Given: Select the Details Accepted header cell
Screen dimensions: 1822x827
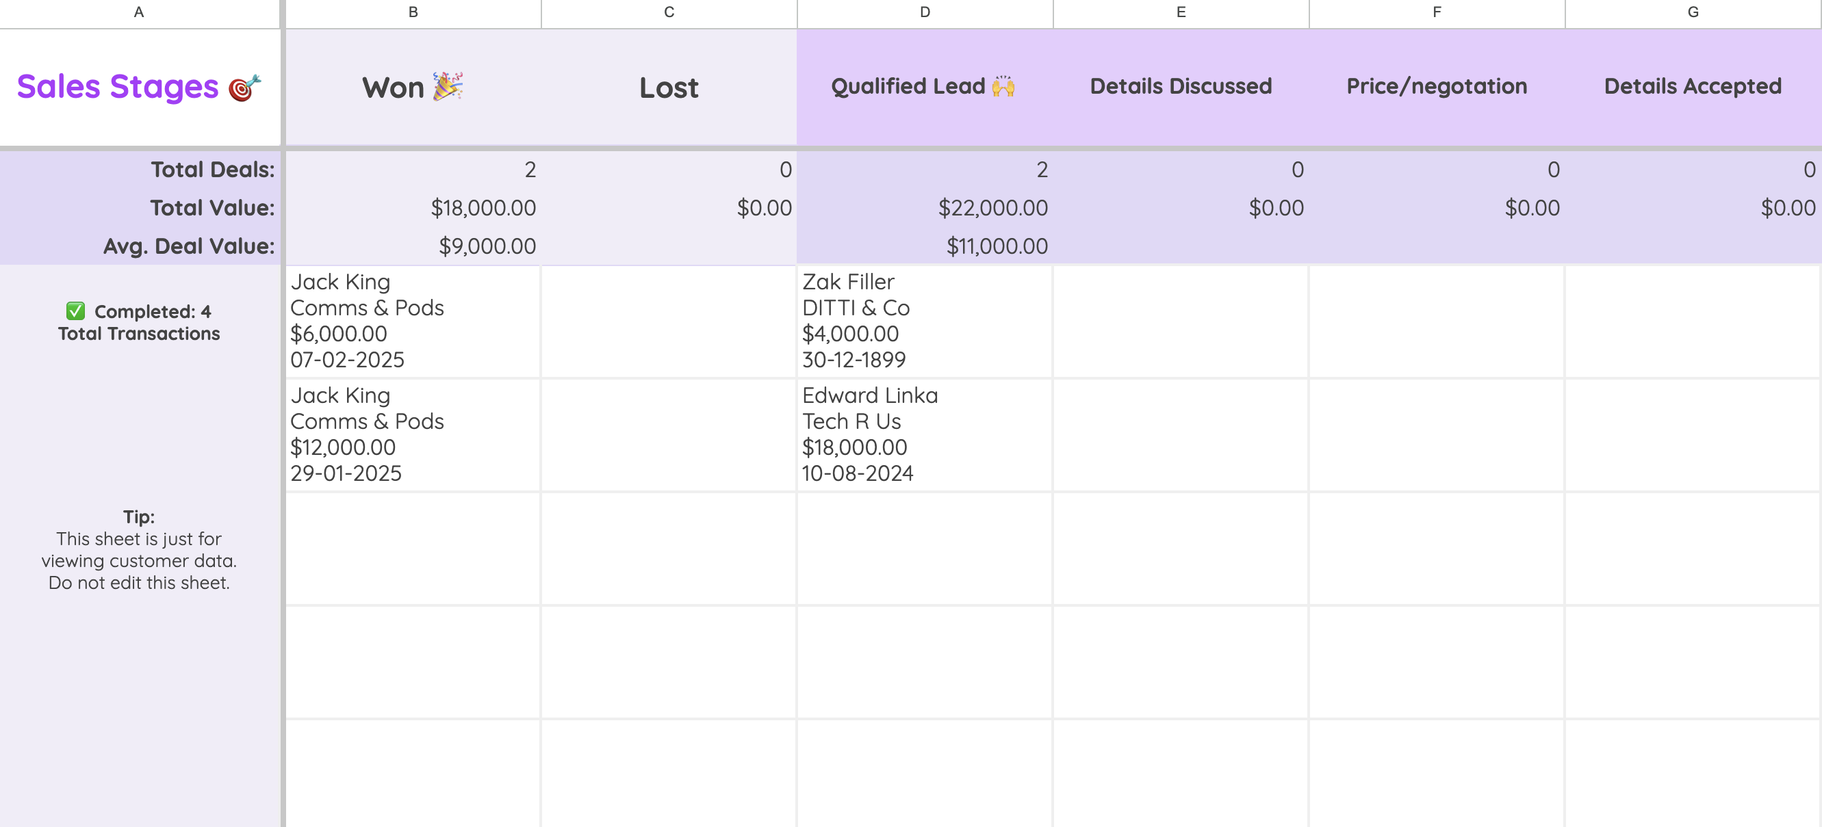Looking at the screenshot, I should 1693,86.
